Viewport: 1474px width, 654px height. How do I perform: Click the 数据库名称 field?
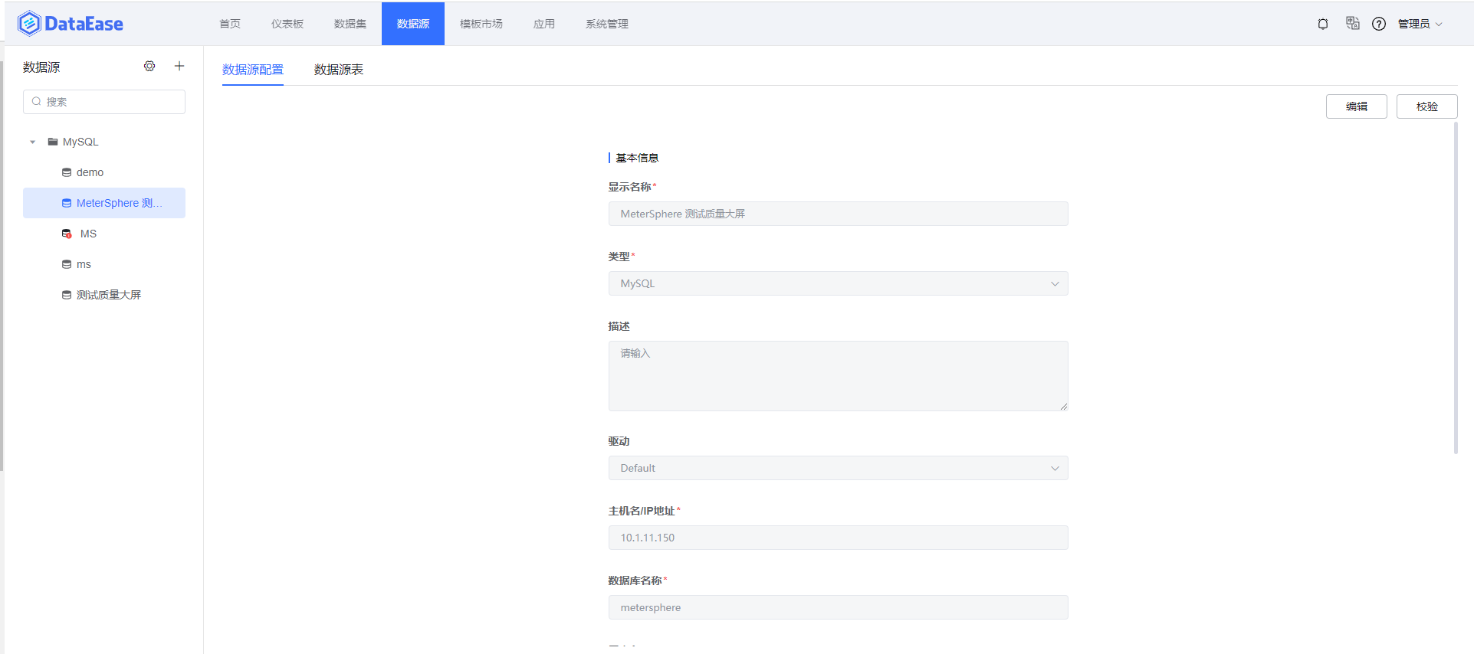point(838,607)
